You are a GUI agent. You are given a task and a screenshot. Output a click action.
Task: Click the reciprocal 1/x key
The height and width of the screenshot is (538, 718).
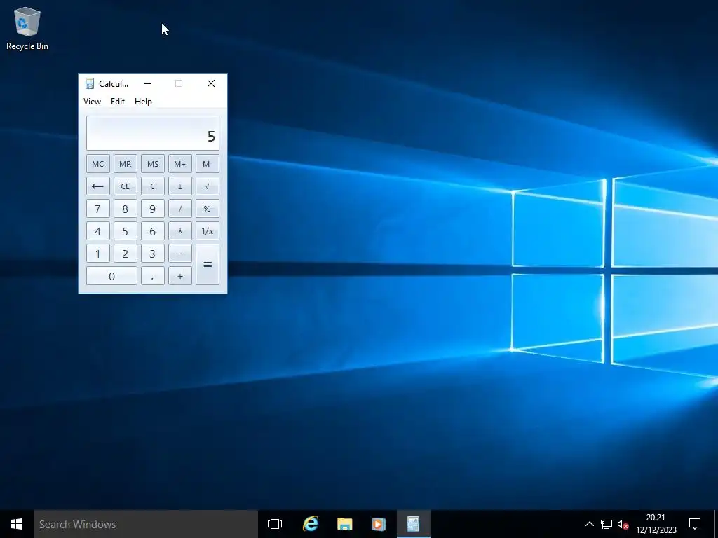pyautogui.click(x=208, y=231)
